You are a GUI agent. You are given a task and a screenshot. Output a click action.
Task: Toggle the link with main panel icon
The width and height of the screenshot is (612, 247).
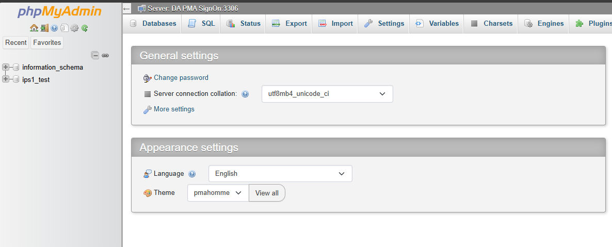point(105,55)
